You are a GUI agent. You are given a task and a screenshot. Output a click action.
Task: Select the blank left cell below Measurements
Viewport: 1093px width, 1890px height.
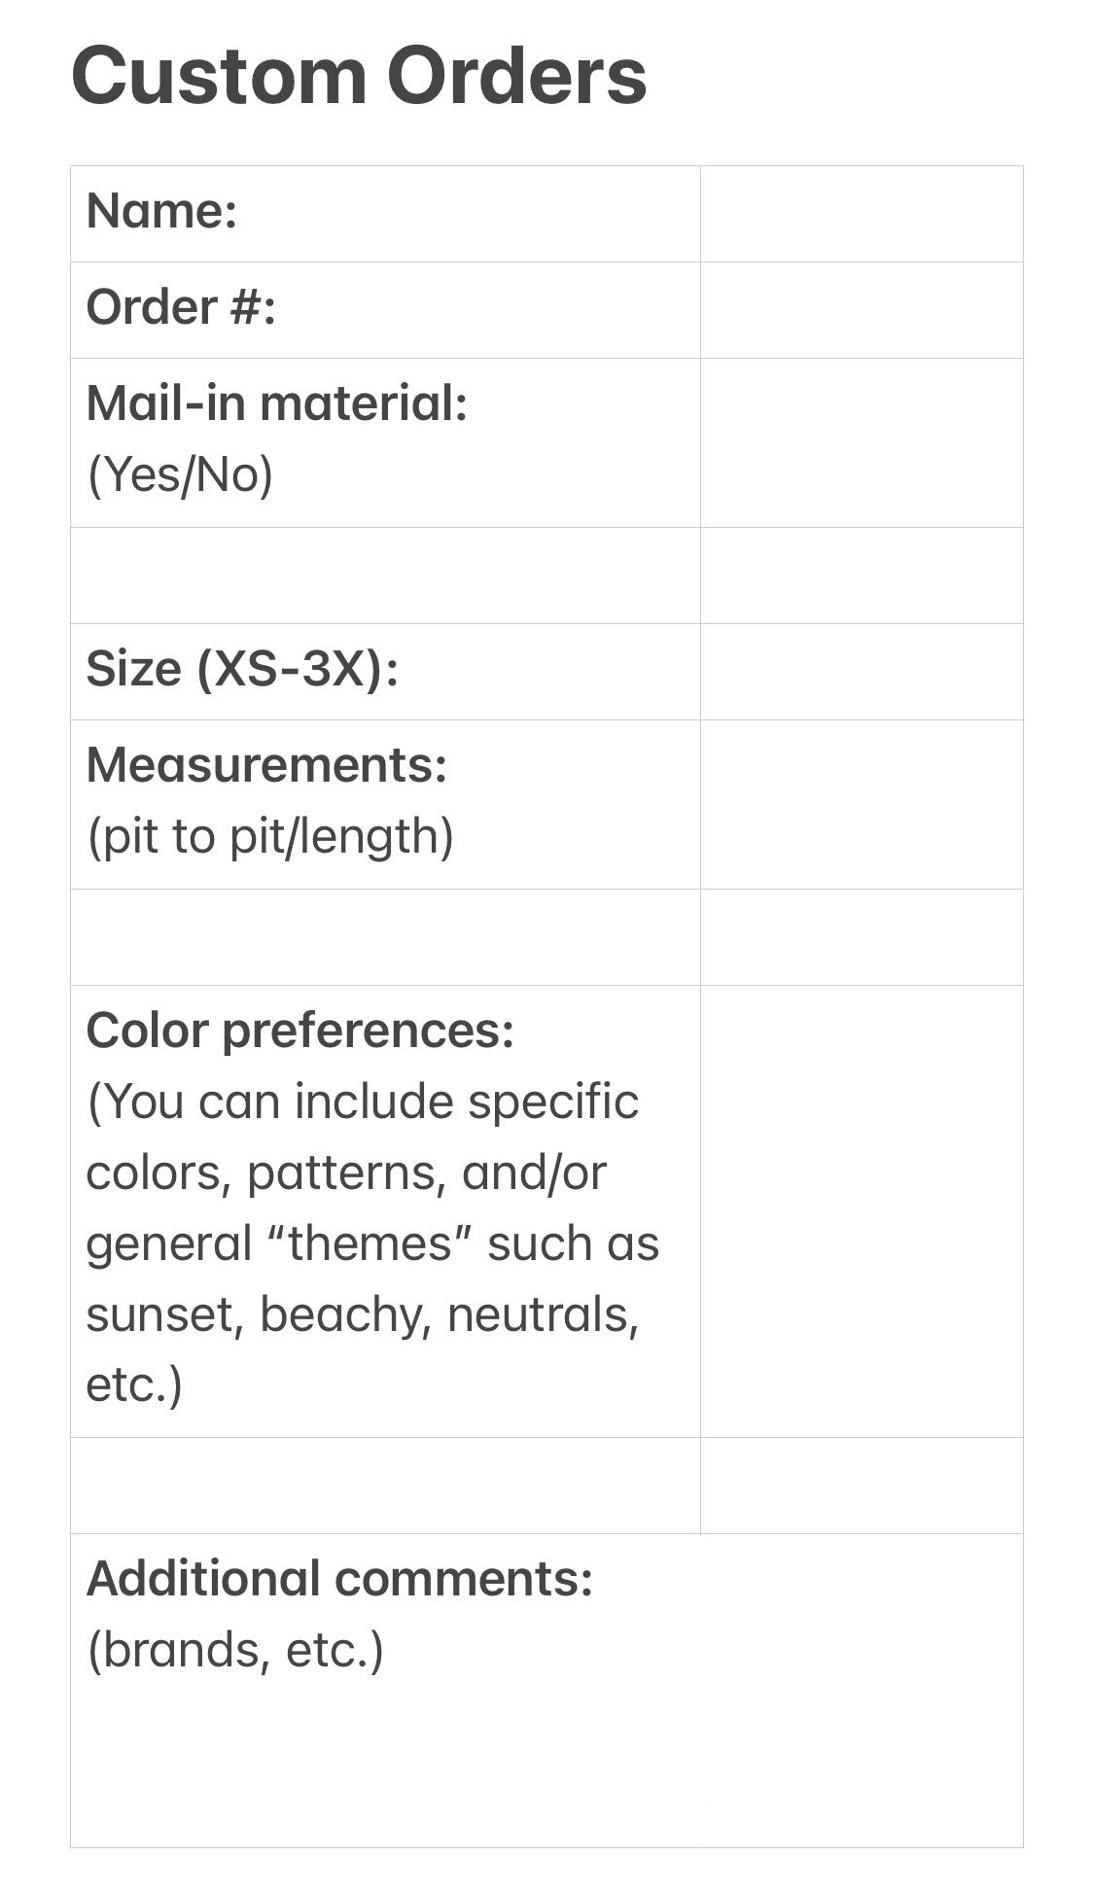(x=385, y=937)
